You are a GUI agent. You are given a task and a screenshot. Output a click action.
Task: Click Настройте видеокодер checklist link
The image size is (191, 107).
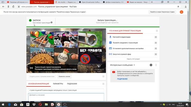point(121,37)
